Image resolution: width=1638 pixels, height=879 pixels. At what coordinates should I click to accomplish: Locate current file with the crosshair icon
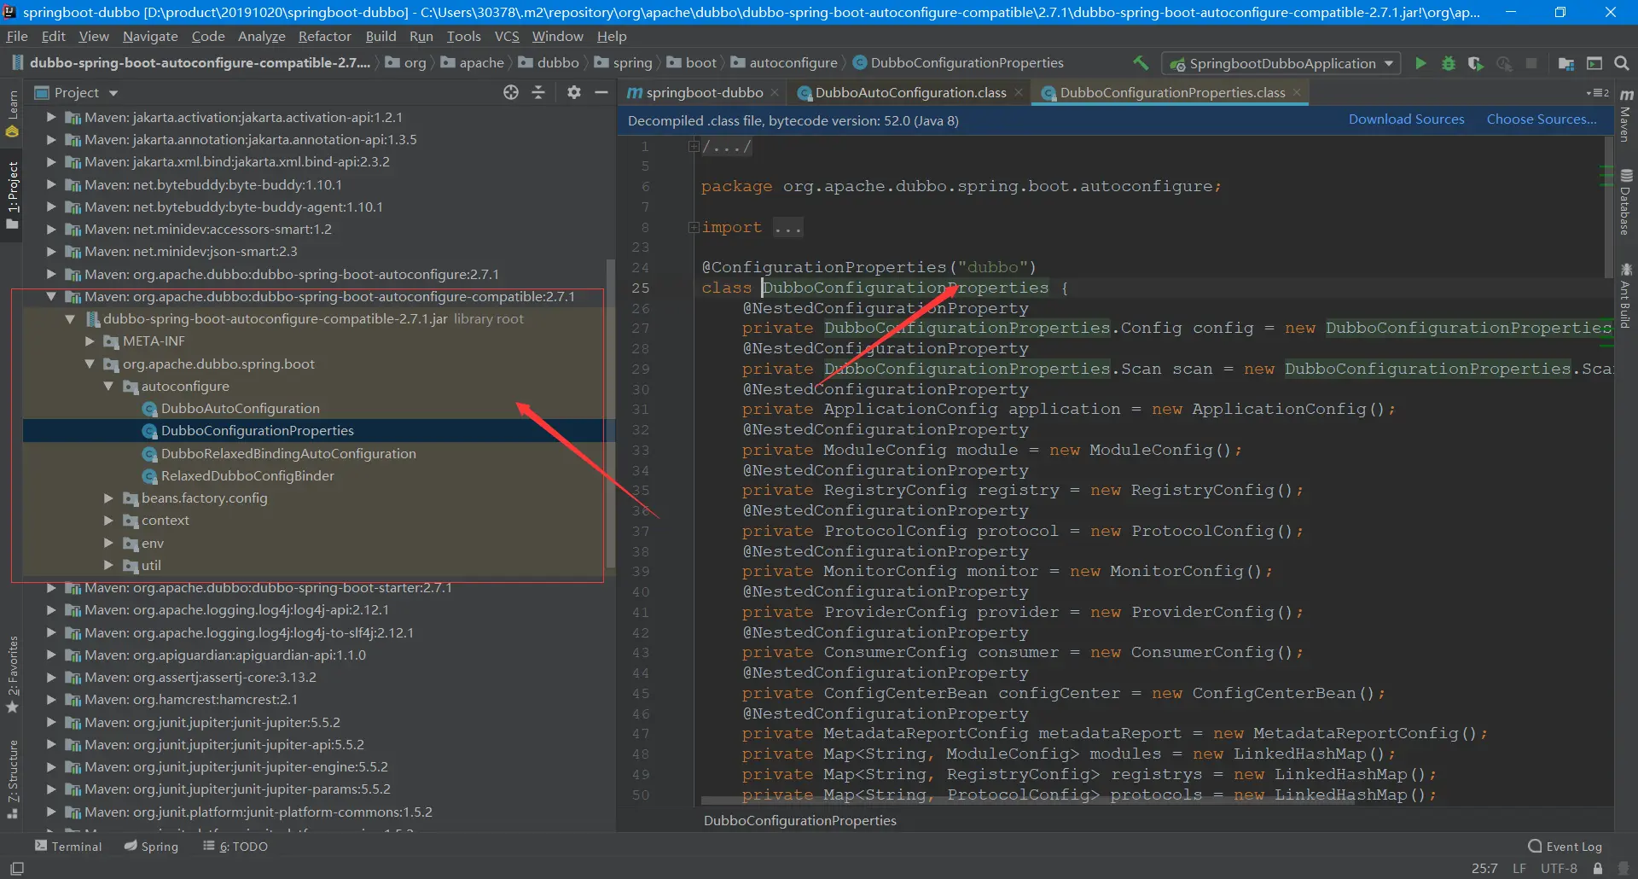pos(511,92)
